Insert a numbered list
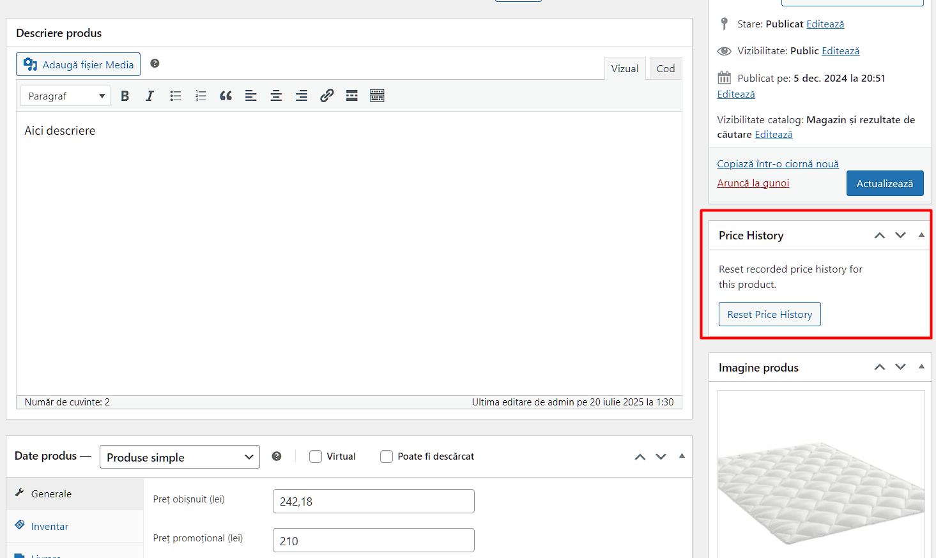 (201, 96)
